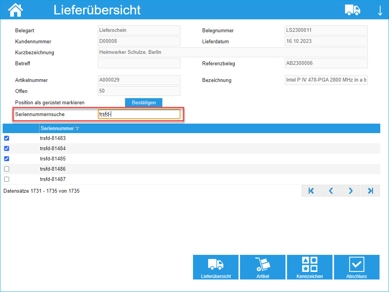Click the Seriennummernsuche search field
Viewport: 389px width, 292px height.
139,113
